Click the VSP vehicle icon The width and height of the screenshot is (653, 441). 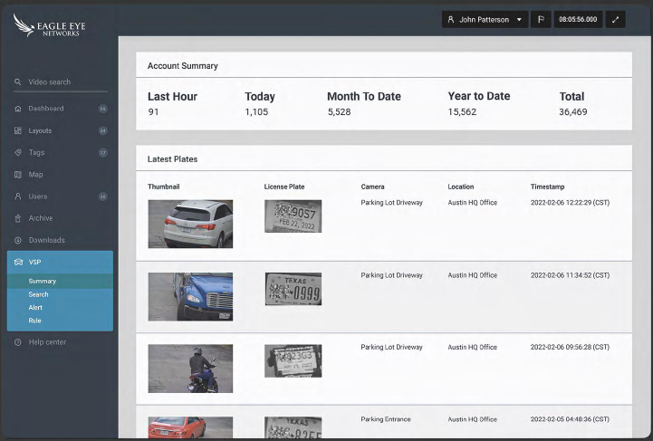point(18,262)
